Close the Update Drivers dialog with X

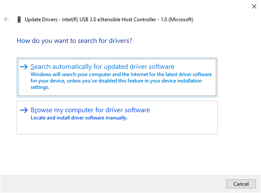pos(254,6)
